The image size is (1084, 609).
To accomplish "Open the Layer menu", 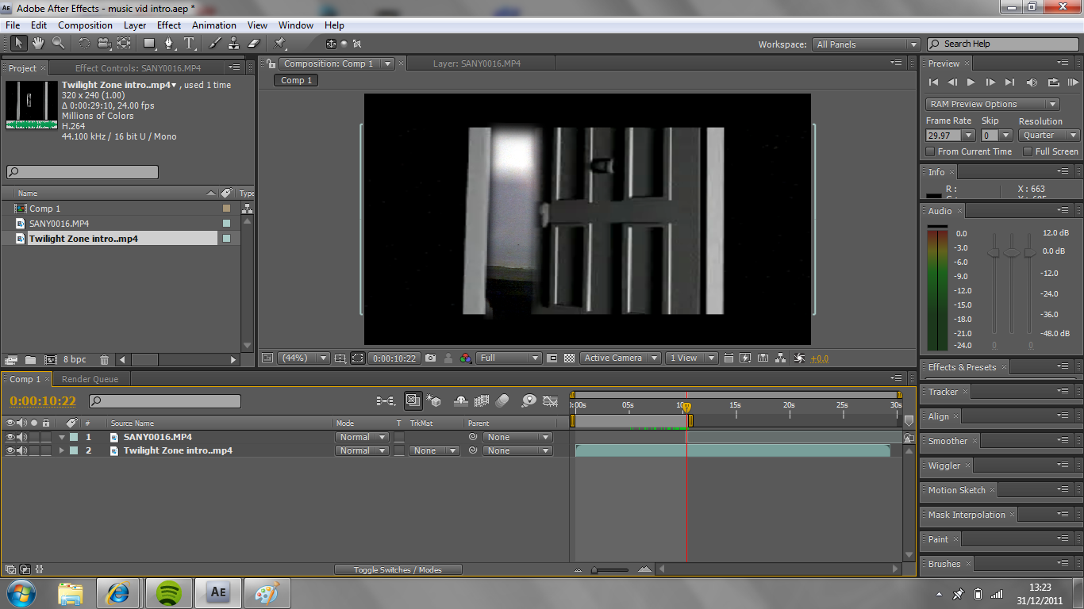I will (135, 25).
